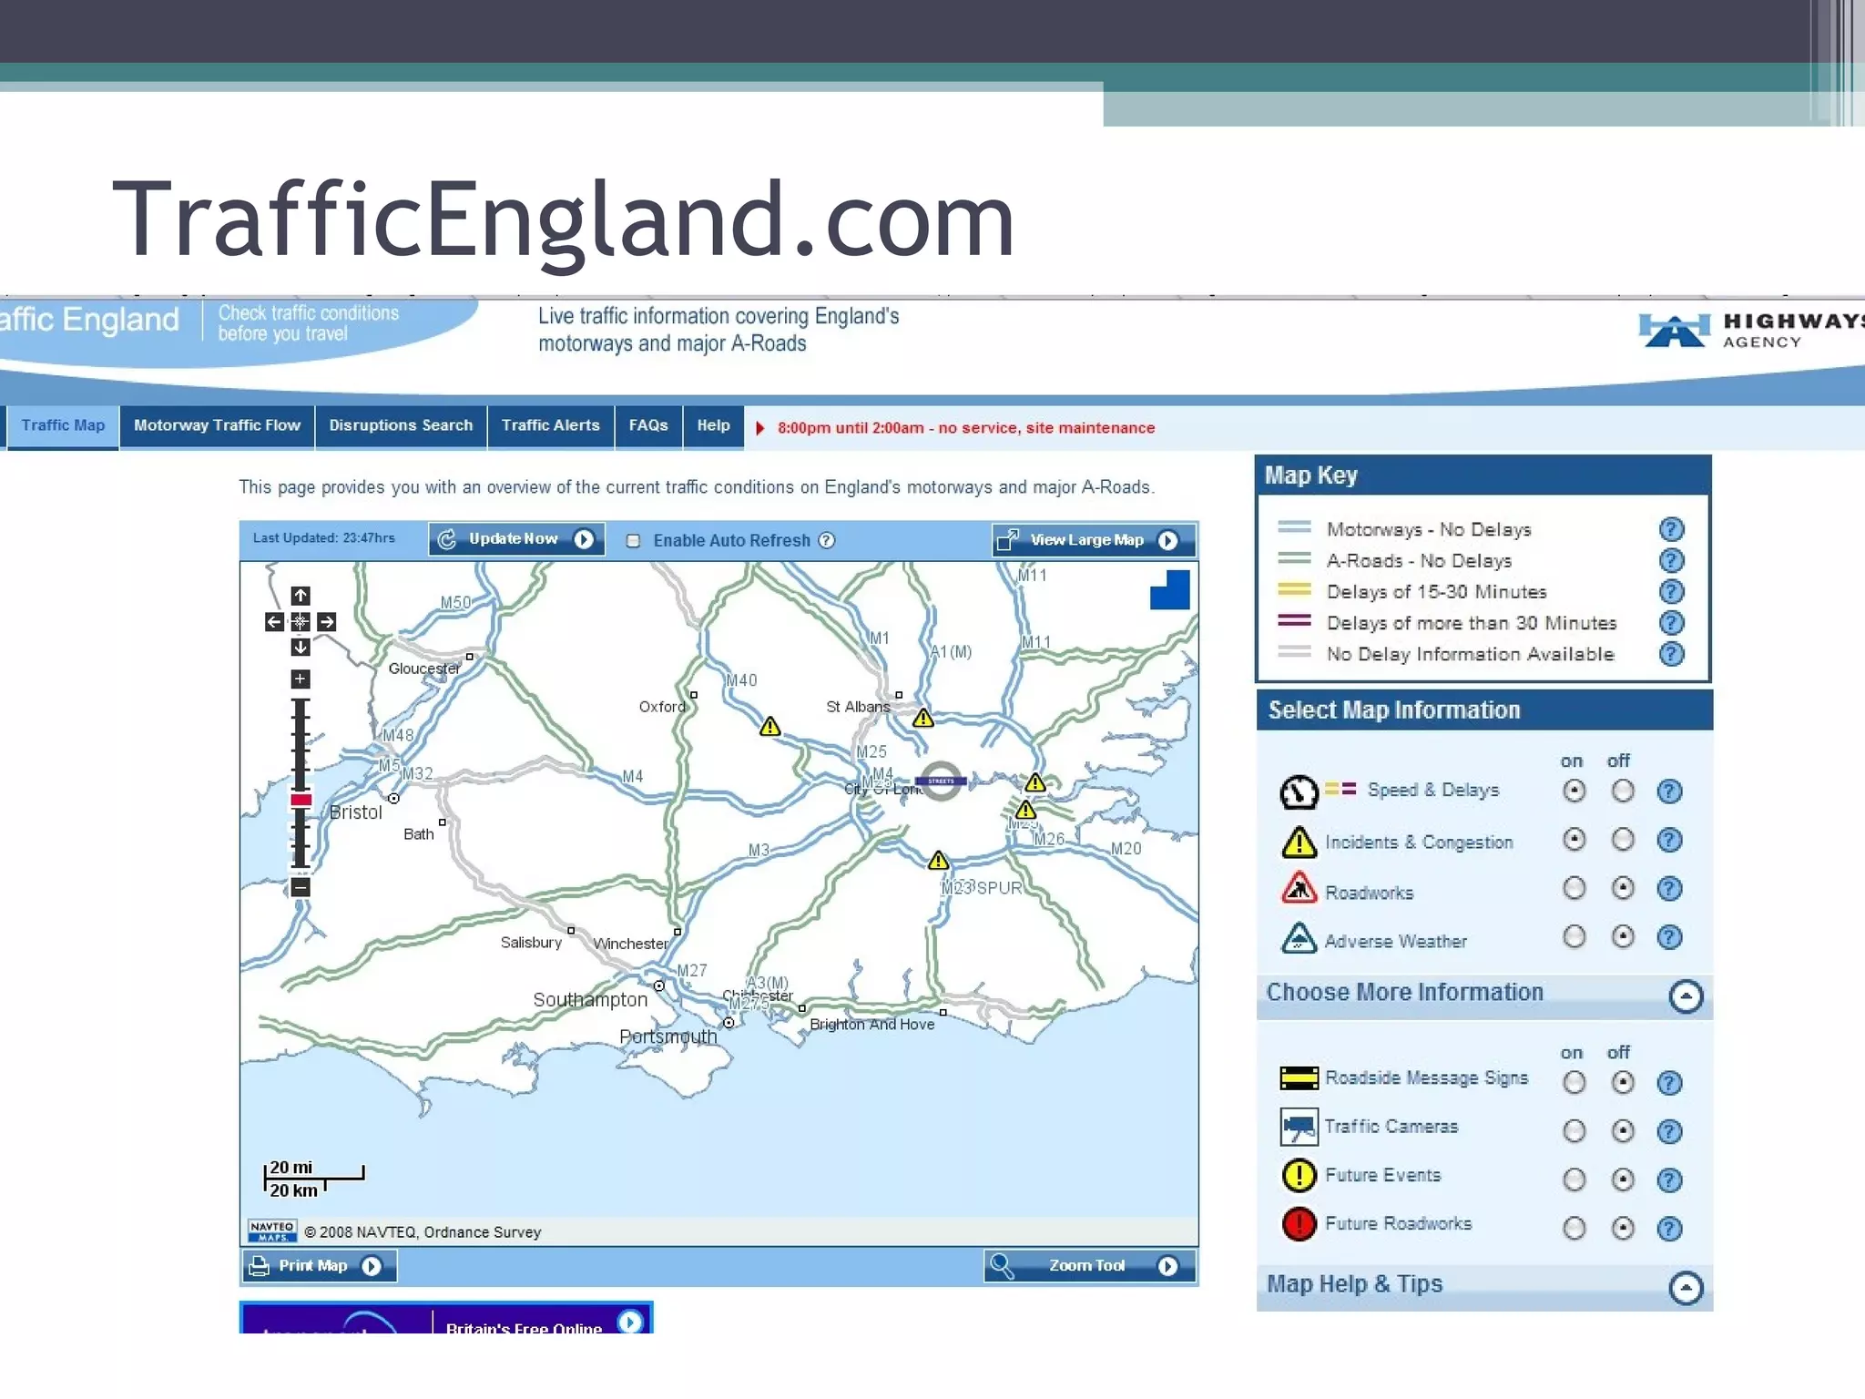Open help for Roadworks layer
The height and width of the screenshot is (1399, 1865).
point(1669,889)
